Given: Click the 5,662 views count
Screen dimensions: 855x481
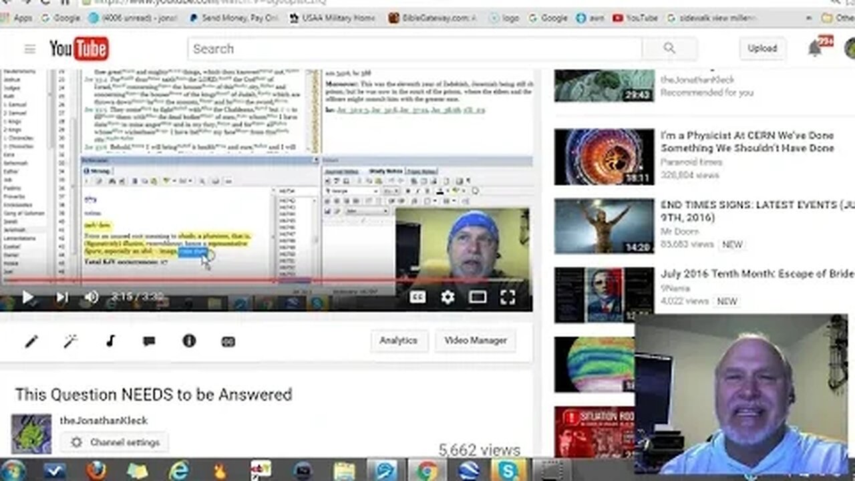Looking at the screenshot, I should (x=479, y=451).
